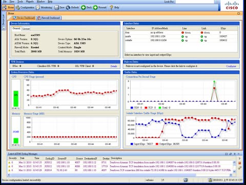246x185 pixels.
Task: Click the Look For search field
Action: (x=195, y=2)
